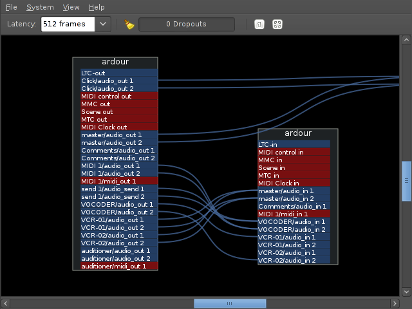
Task: Select the Comments/audio_out 1 port
Action: (x=119, y=150)
